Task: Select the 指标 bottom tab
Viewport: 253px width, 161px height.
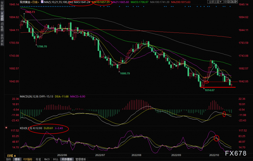Action: pos(9,159)
